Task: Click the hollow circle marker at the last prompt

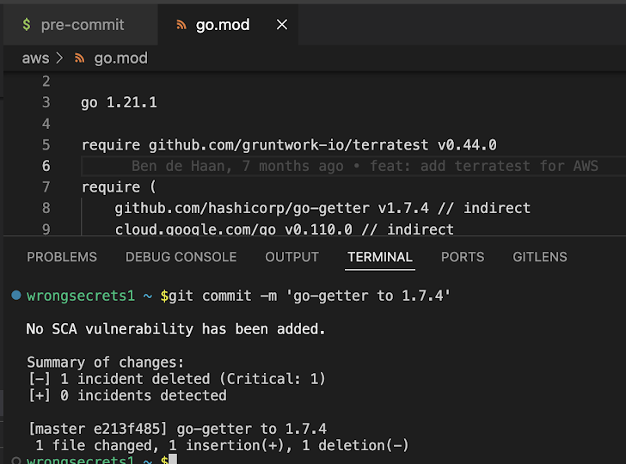Action: [16, 461]
